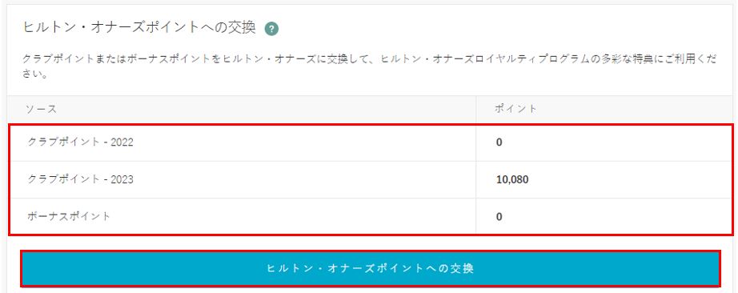Click the blue ヒルトン・オナーズポイントへの交換 button
The height and width of the screenshot is (293, 738).
[x=371, y=268]
